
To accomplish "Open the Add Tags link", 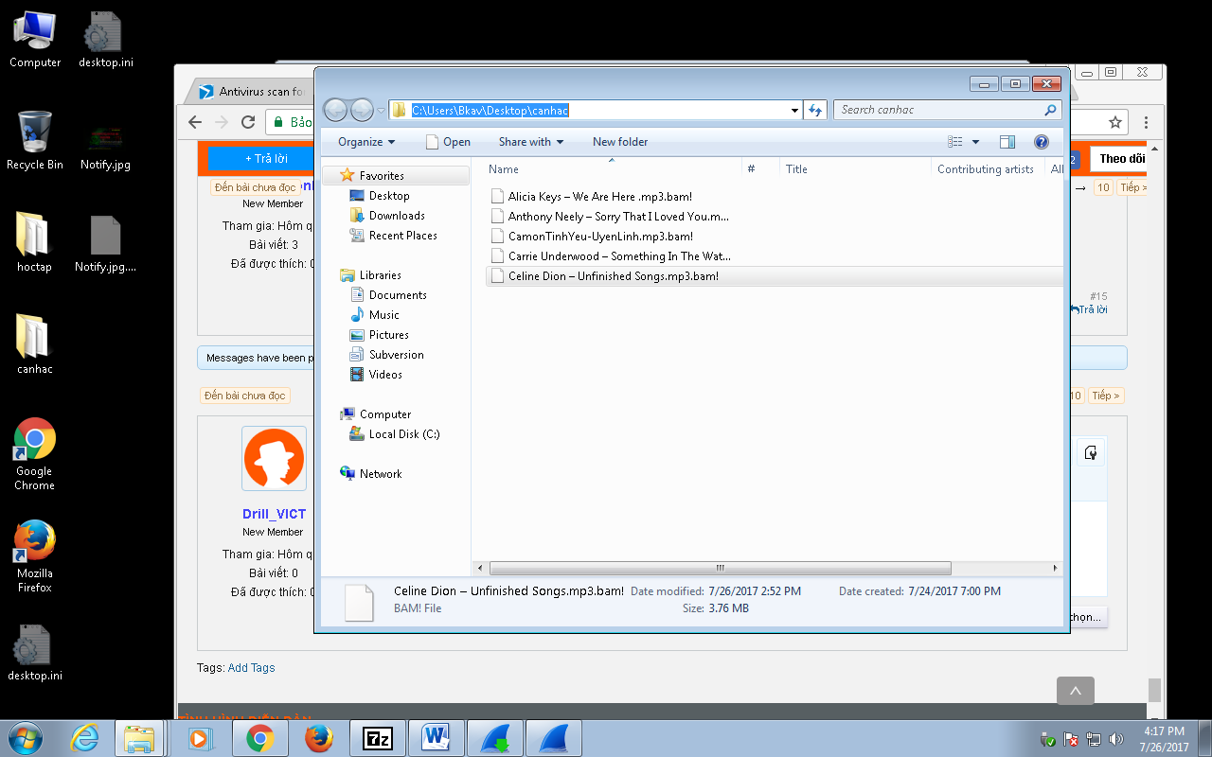I will pyautogui.click(x=251, y=667).
